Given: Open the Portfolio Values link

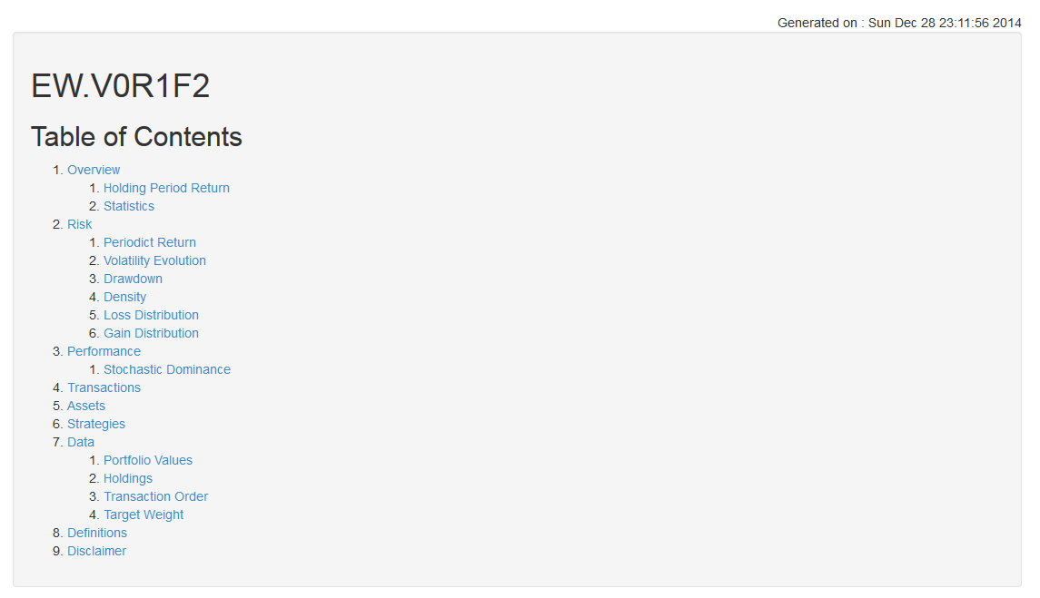Looking at the screenshot, I should pyautogui.click(x=148, y=460).
